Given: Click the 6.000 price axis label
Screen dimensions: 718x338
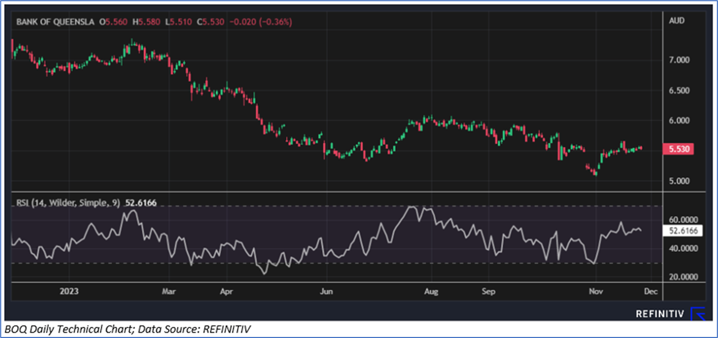Looking at the screenshot, I should pyautogui.click(x=678, y=120).
